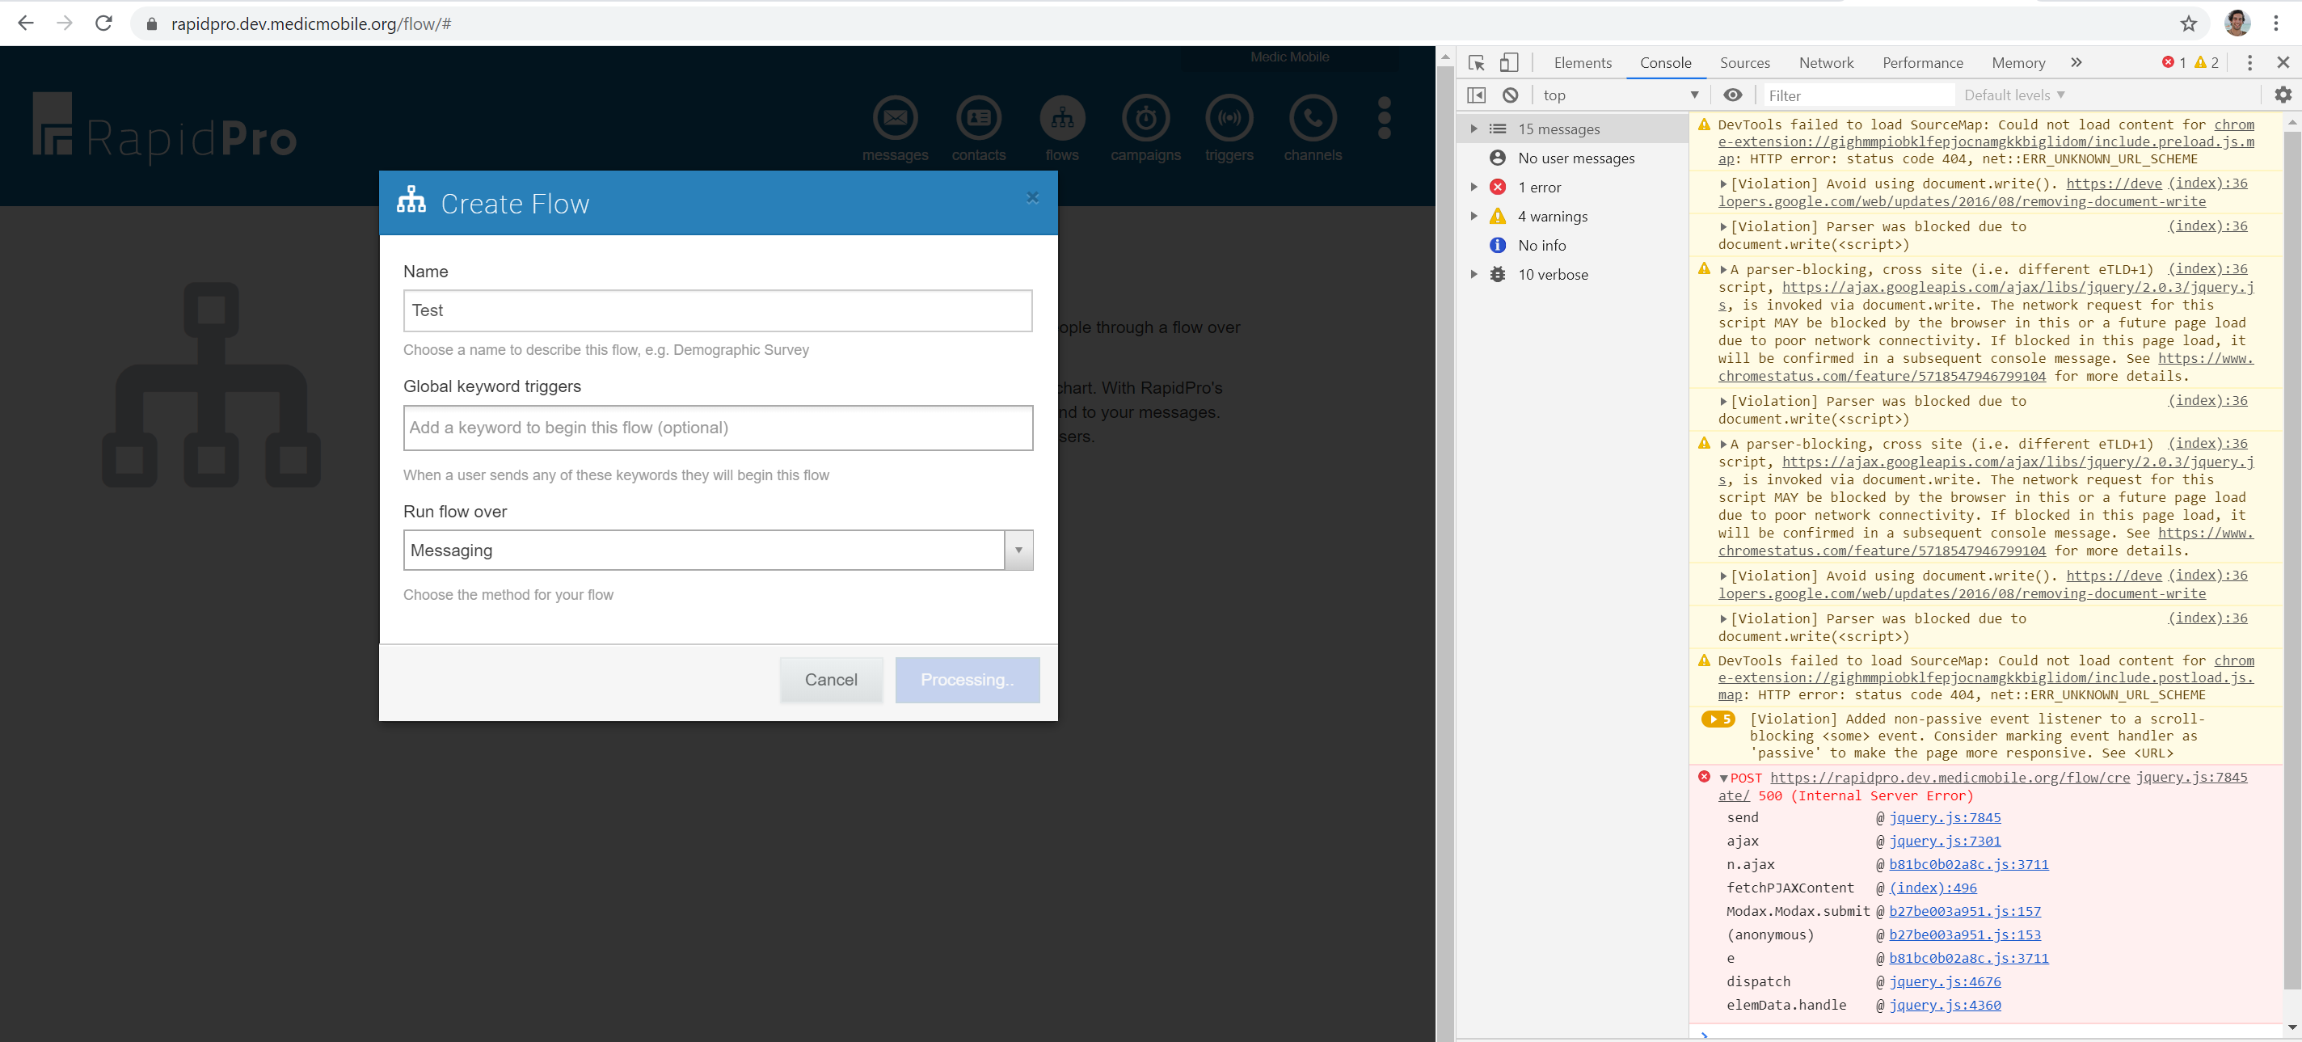
Task: Toggle the device toolbar in DevTools
Action: tap(1509, 62)
